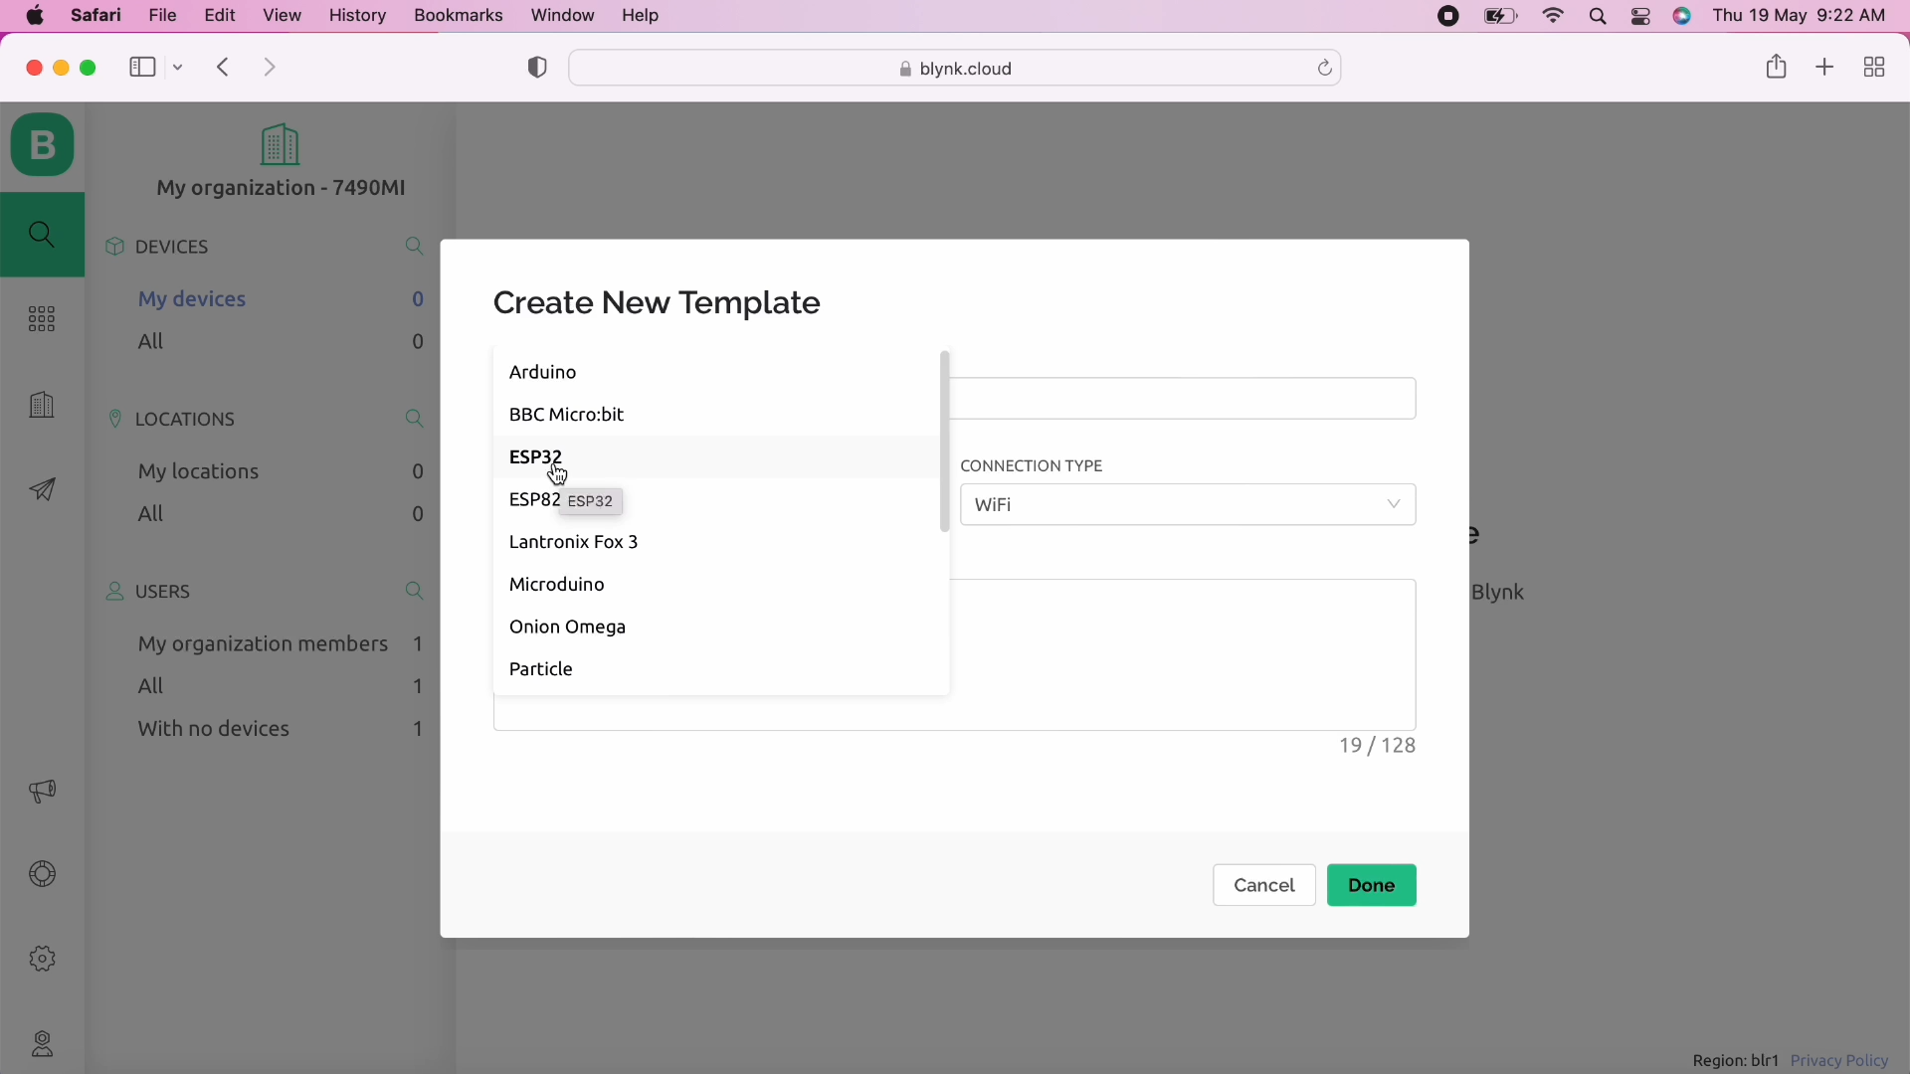This screenshot has width=1910, height=1074.
Task: Click the Cancel button
Action: [1264, 887]
